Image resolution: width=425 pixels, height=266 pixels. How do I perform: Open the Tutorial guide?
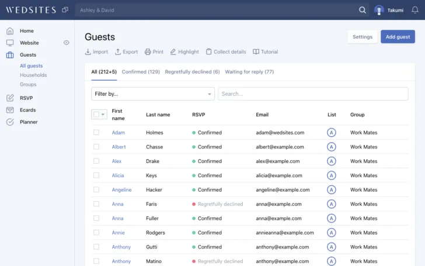[265, 52]
